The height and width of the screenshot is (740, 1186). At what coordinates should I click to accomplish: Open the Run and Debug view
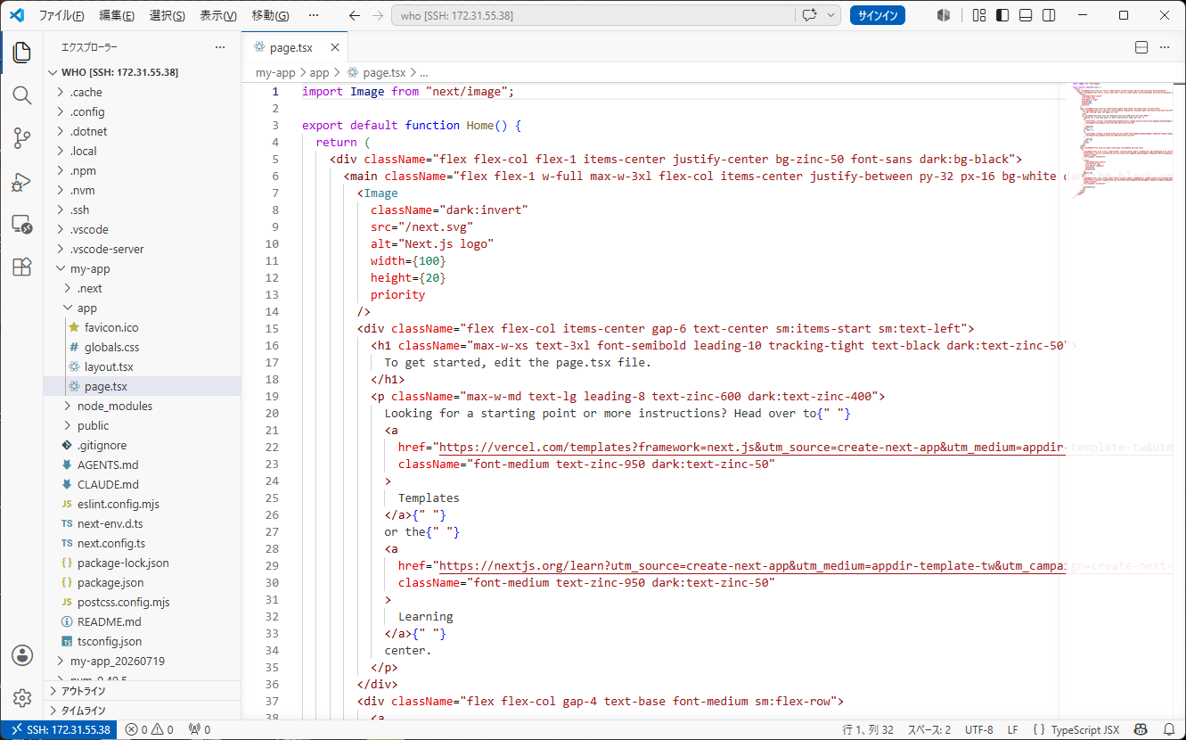(21, 181)
